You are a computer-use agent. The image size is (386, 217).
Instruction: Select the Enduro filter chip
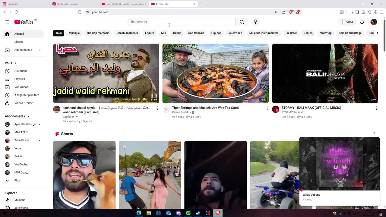pyautogui.click(x=150, y=33)
